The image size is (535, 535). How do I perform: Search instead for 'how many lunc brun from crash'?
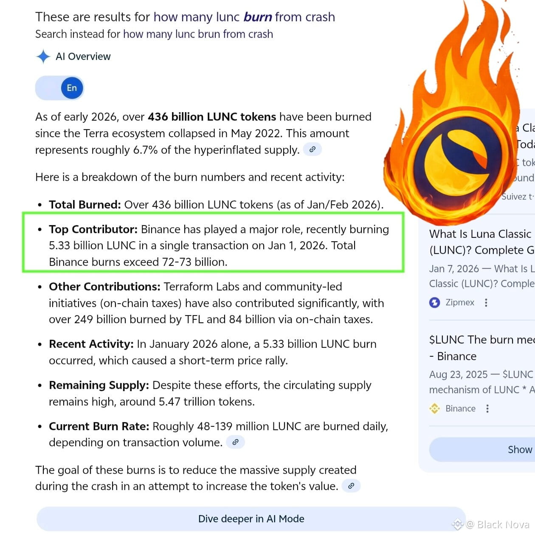point(198,34)
